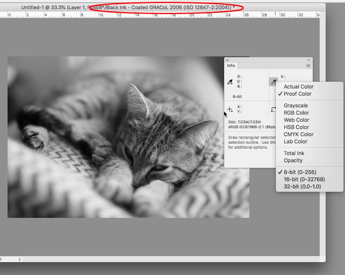Click the second readout eyedropper next to K
The width and height of the screenshot is (345, 275).
point(274,82)
